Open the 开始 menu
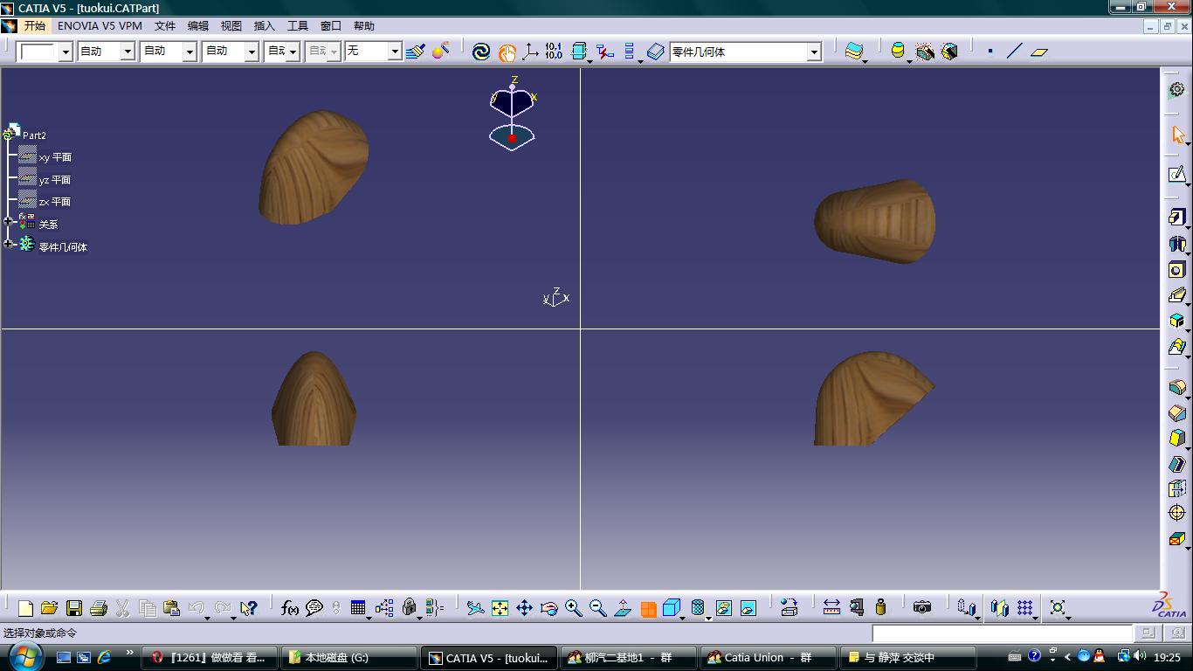Image resolution: width=1193 pixels, height=671 pixels. [34, 26]
